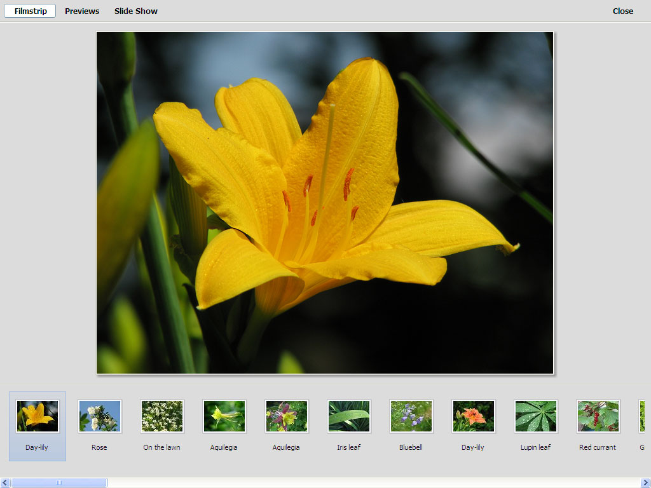Click the partially visible thumbnail at right edge

point(643,417)
